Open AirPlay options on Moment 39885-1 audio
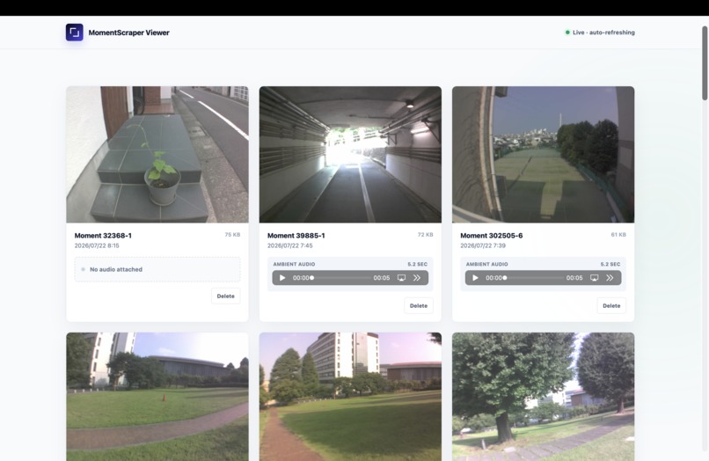Image resolution: width=709 pixels, height=461 pixels. pyautogui.click(x=401, y=278)
